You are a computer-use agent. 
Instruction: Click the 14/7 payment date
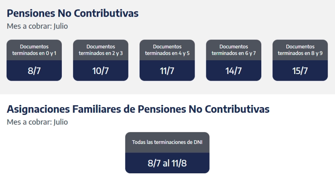pyautogui.click(x=234, y=71)
